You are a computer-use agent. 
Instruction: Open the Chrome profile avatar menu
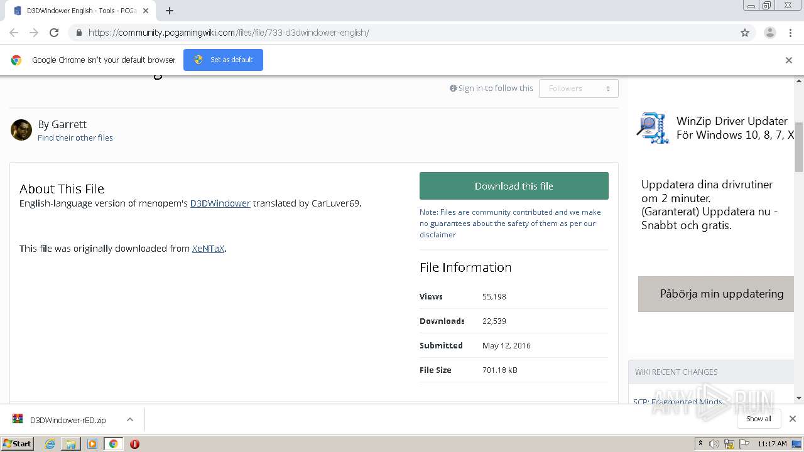(x=770, y=33)
